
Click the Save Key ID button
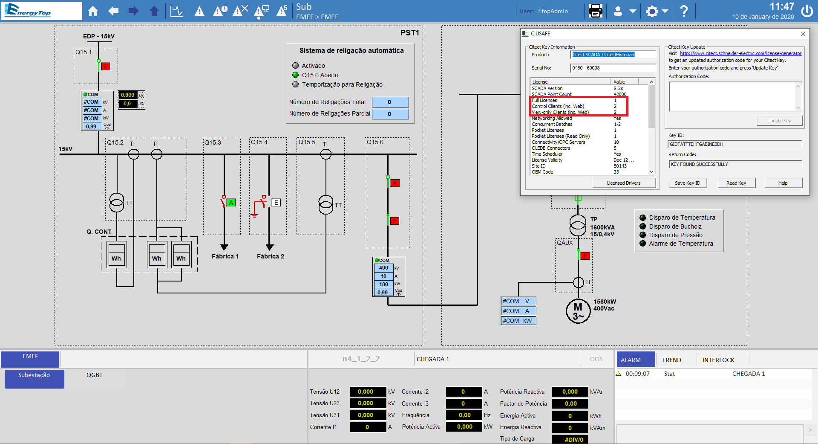(687, 183)
